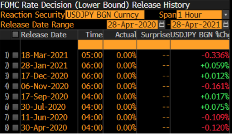Select the 17-Dec-2020 release date entry
This screenshot has width=232, height=134.
coord(45,76)
